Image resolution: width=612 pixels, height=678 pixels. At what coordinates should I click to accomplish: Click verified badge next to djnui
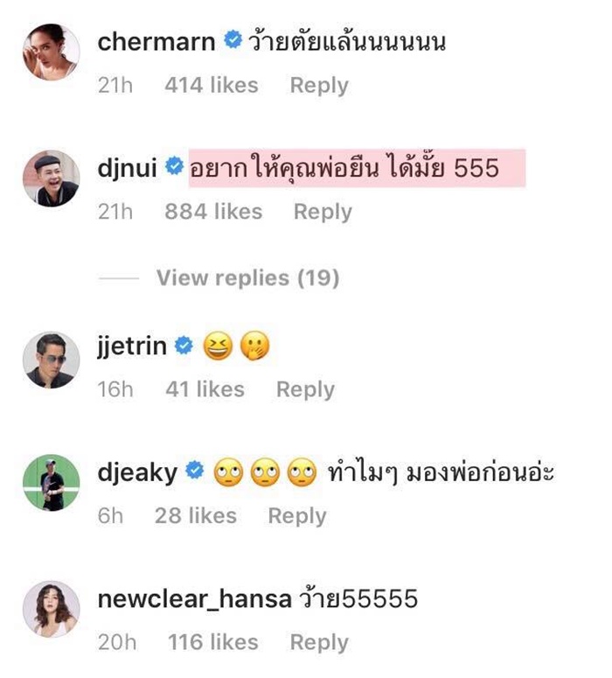pyautogui.click(x=175, y=166)
